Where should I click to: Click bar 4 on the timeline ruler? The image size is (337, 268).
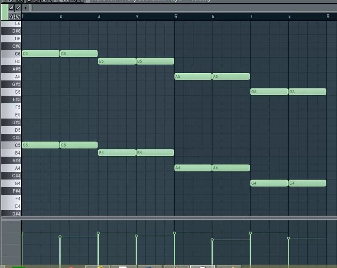click(x=137, y=17)
